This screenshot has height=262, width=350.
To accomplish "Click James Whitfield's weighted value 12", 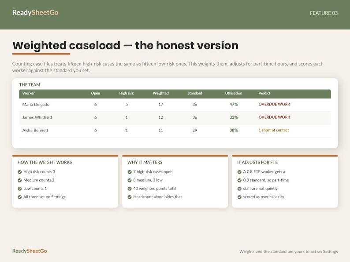I will point(161,117).
